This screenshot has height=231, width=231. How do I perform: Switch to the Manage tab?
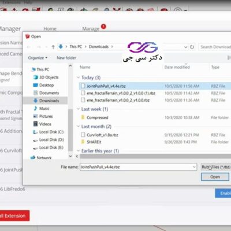91,29
